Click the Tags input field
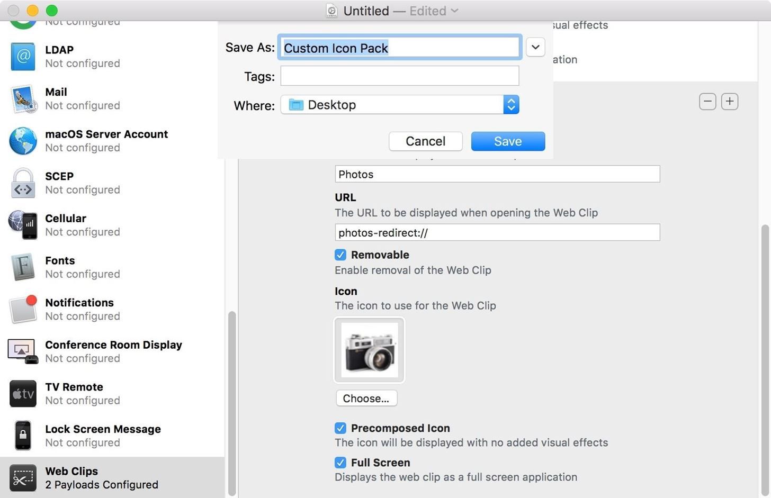771x498 pixels. point(400,76)
